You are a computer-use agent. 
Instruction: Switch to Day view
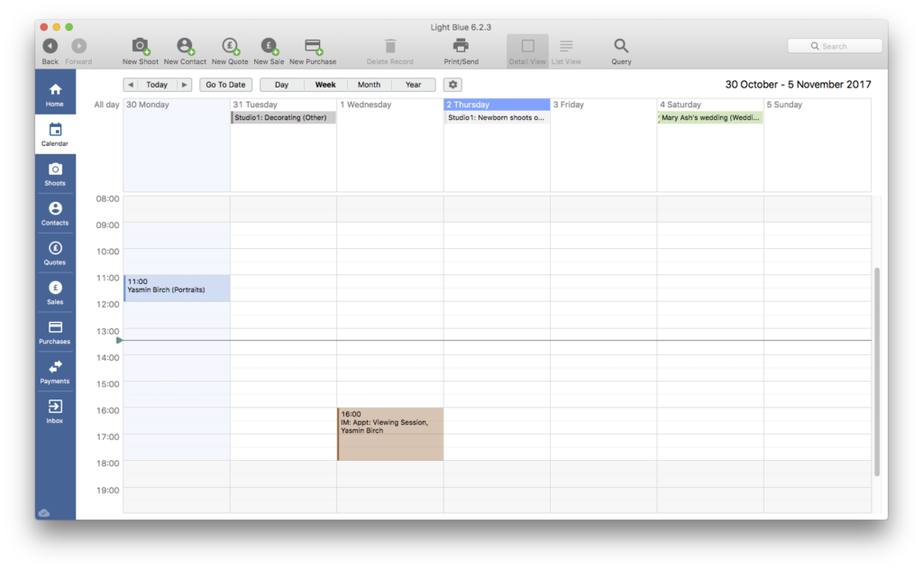pos(280,84)
